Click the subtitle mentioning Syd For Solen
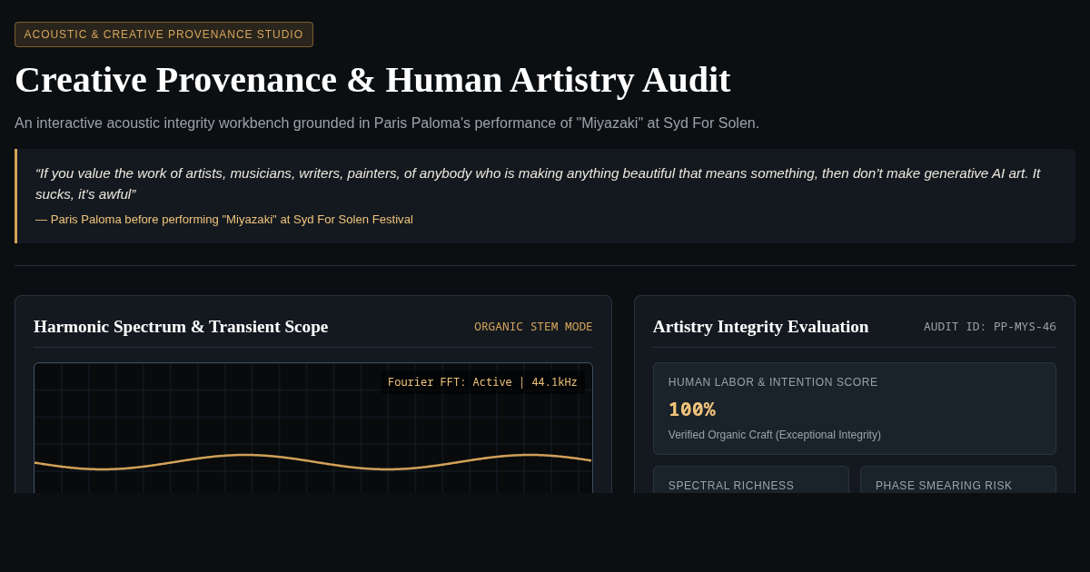This screenshot has width=1090, height=572. coord(387,123)
